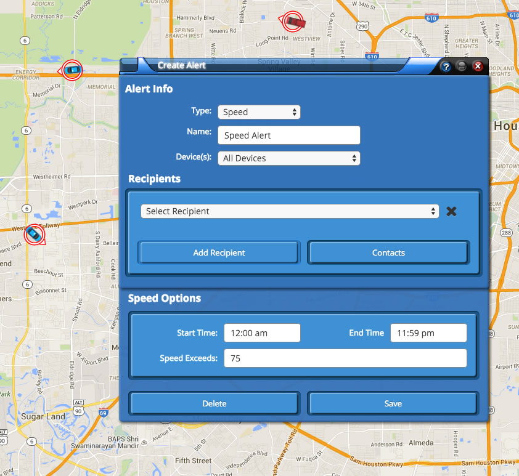The image size is (519, 476).
Task: Expand the Device(s) dropdown showing All Devices
Action: pyautogui.click(x=288, y=158)
